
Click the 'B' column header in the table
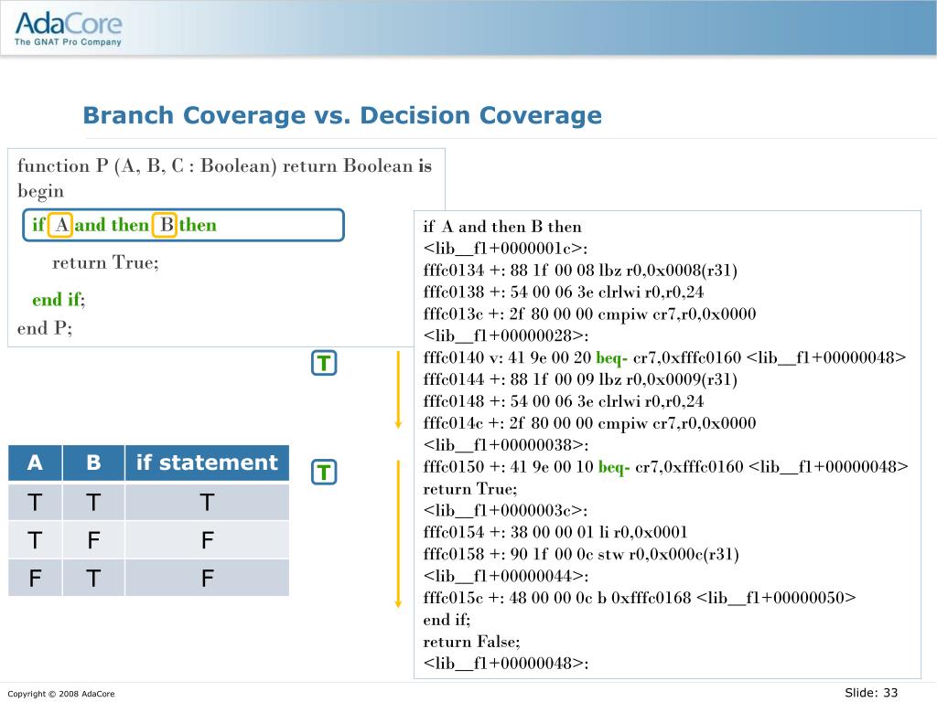[x=93, y=463]
